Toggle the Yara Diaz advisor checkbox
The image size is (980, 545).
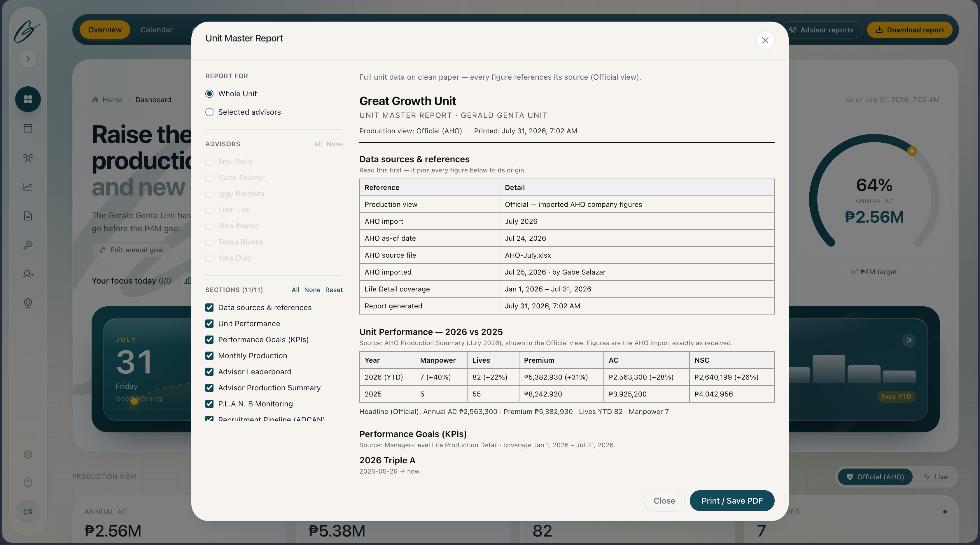click(x=209, y=258)
